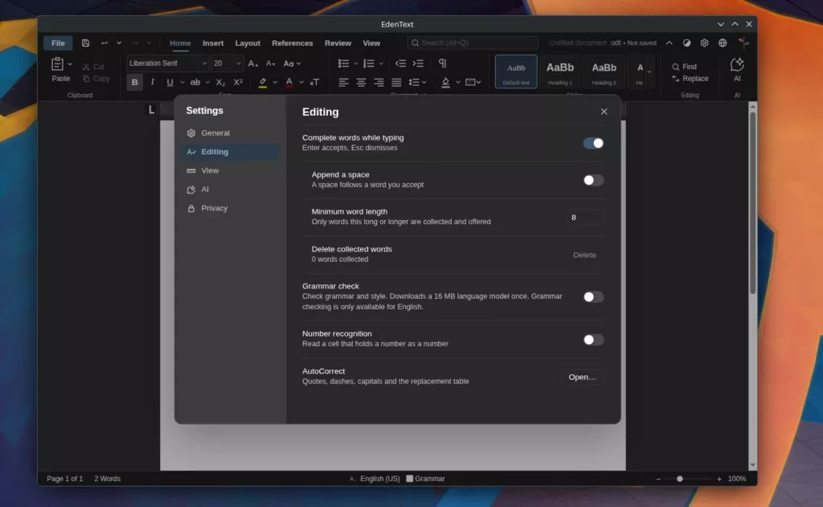Viewport: 823px width, 507px height.
Task: Turn on Grammar check toggle
Action: 593,297
